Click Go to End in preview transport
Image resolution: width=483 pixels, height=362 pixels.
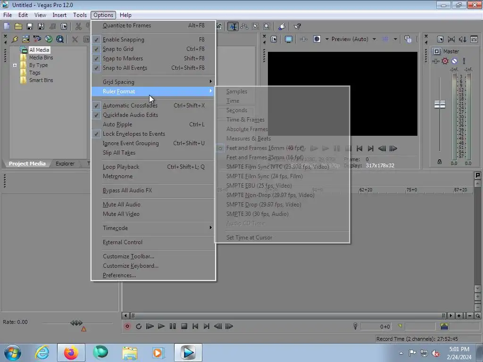tap(371, 148)
